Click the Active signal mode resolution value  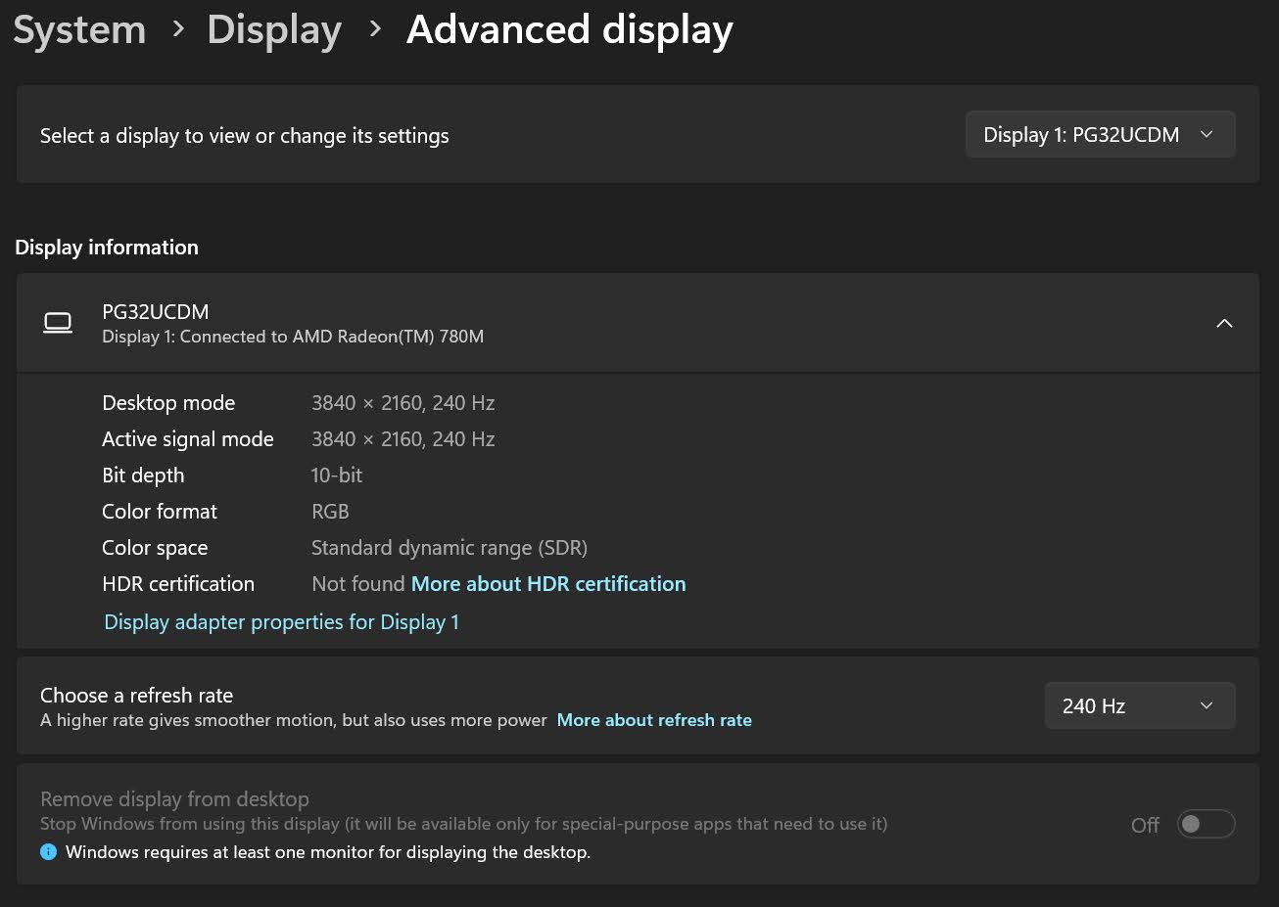coord(403,439)
